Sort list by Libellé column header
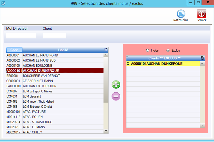Viewport: 214px width, 142px height. pos(63,50)
